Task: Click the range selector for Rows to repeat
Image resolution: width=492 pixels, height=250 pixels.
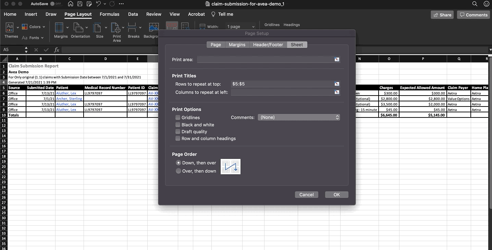Action: point(337,84)
